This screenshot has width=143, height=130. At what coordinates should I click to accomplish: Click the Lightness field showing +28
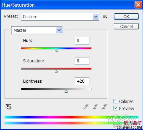click(x=82, y=81)
